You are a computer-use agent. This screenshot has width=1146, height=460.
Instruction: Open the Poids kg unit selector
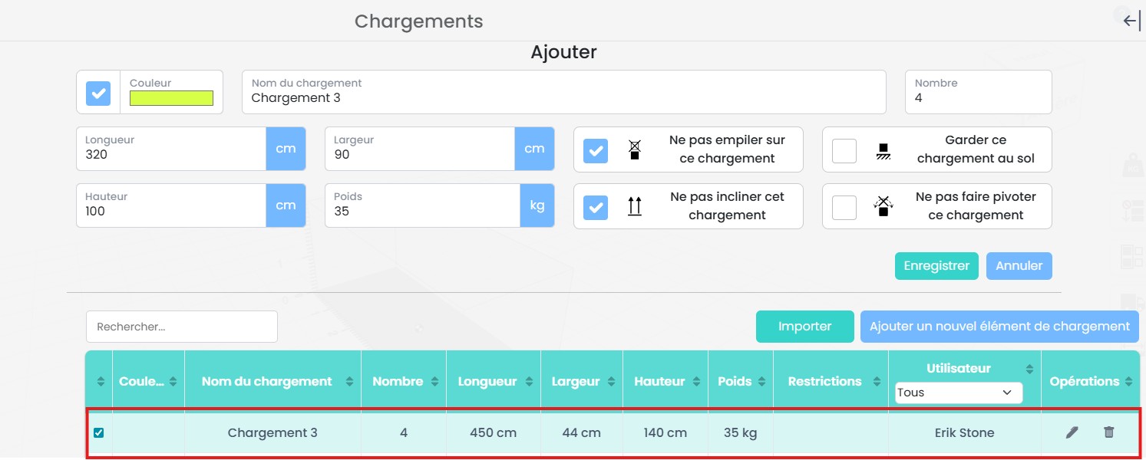(537, 205)
